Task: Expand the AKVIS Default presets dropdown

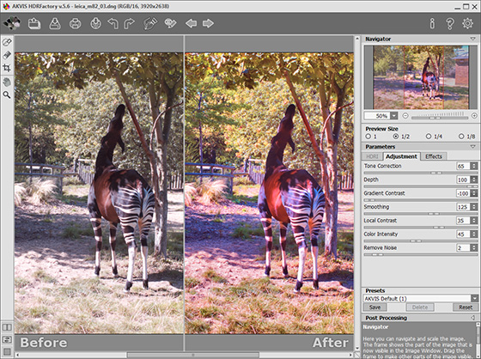Action: 474,298
